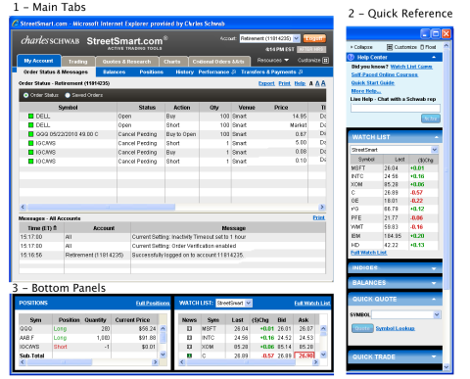
Task: Click right arrow of order status scrollbar
Action: point(322,207)
